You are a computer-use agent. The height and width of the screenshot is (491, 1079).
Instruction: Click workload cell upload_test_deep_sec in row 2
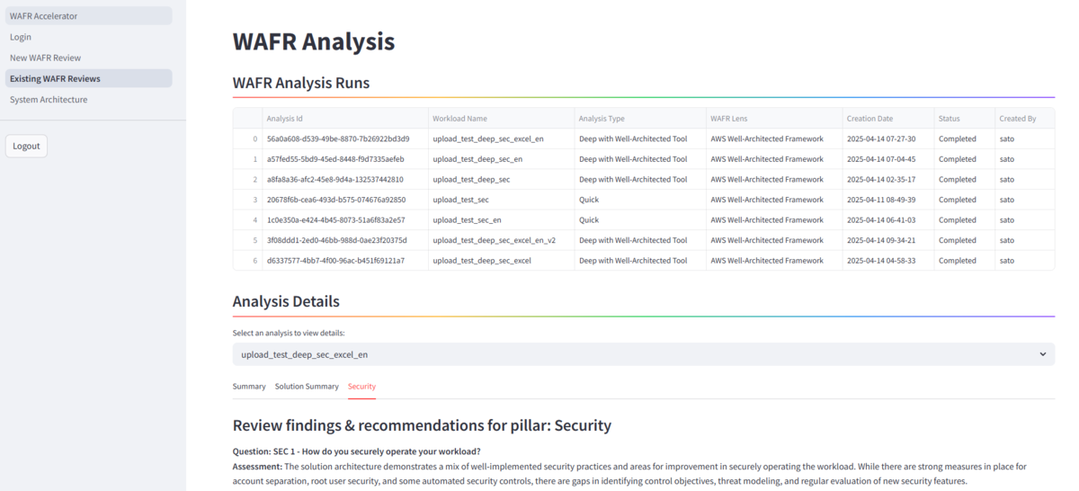click(501, 180)
